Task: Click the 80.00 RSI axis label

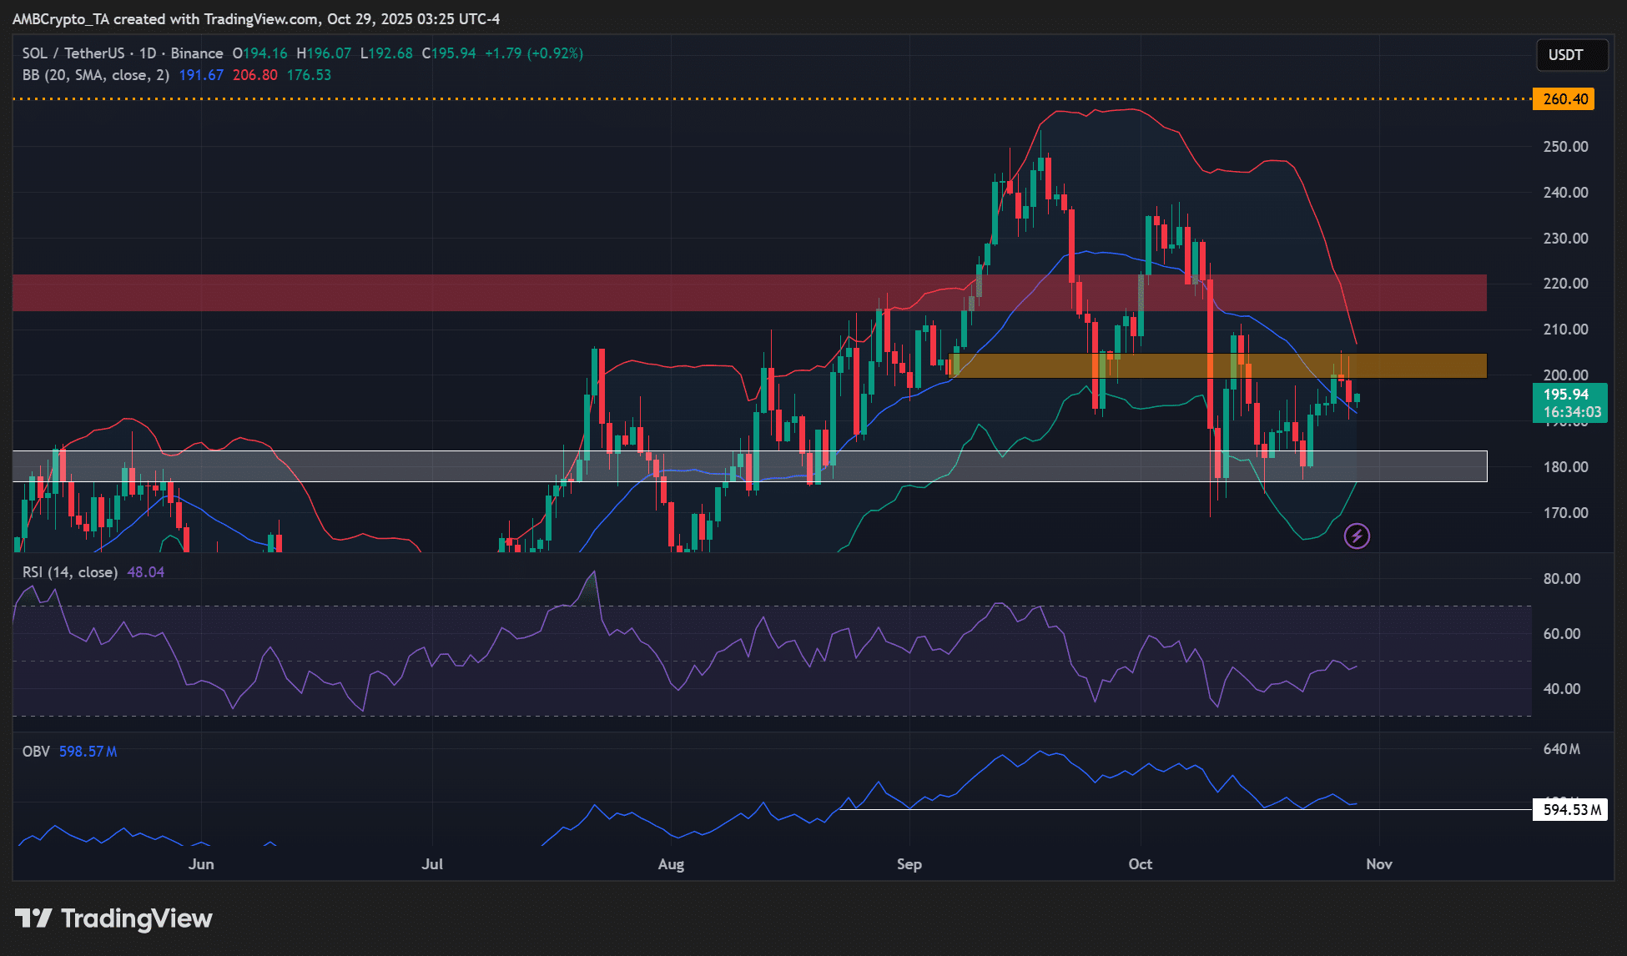Action: coord(1561,579)
